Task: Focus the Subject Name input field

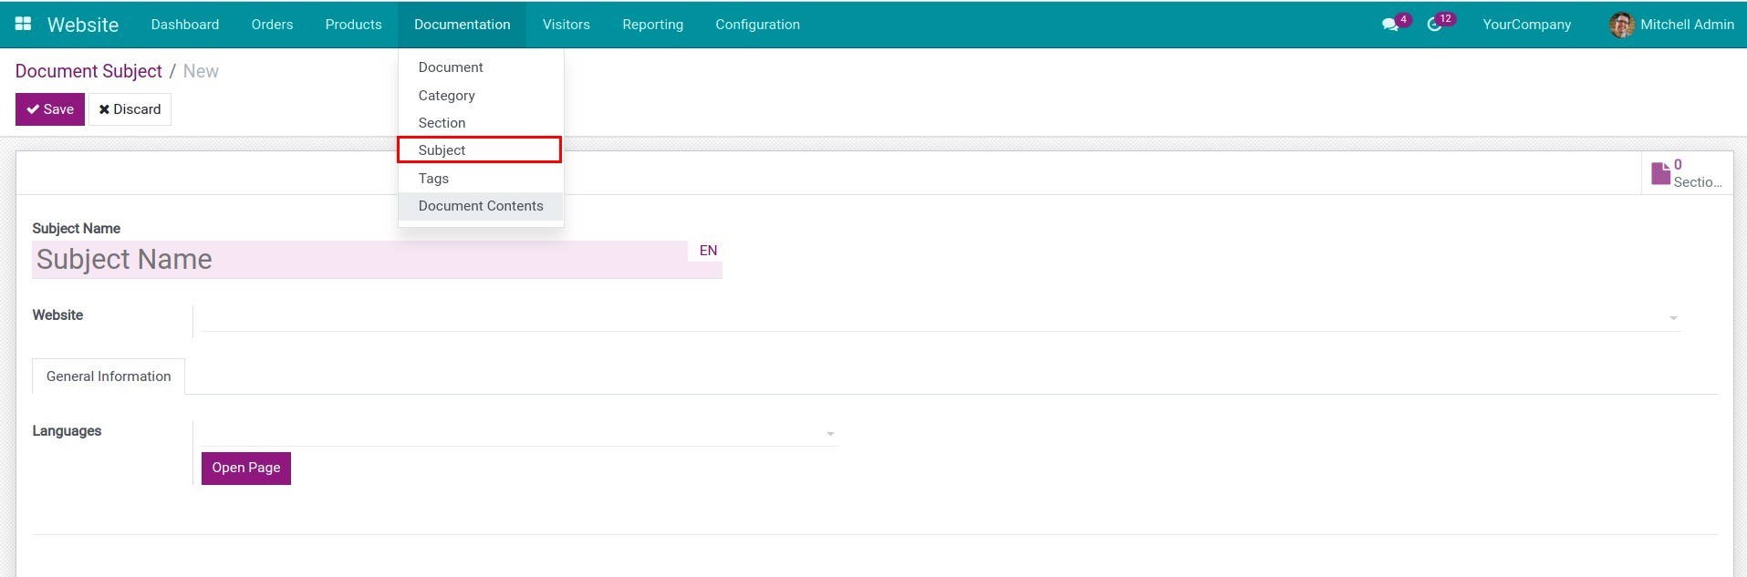Action: click(359, 260)
